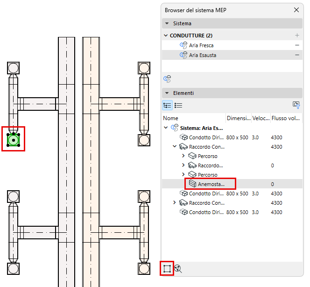Open the element filter icon

click(296, 105)
